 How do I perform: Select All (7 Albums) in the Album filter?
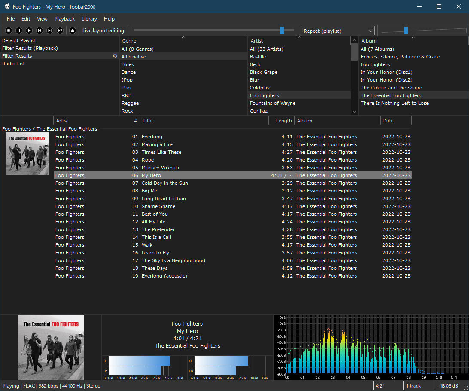[414, 49]
